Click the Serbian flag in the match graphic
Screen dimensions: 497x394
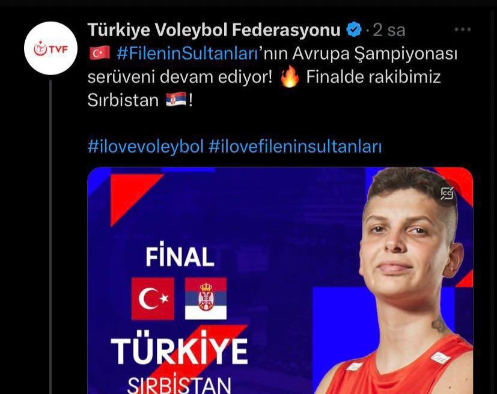click(206, 299)
